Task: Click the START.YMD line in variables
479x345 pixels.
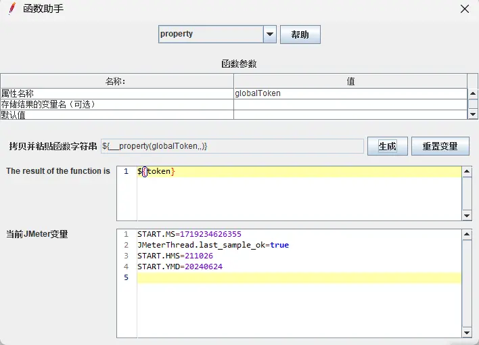Action: (x=180, y=267)
